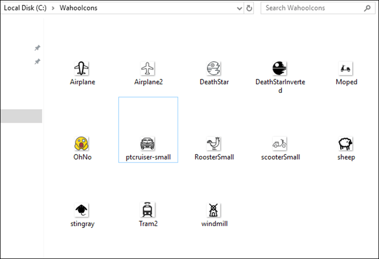Image resolution: width=379 pixels, height=259 pixels.
Task: Open the address bar history dropdown
Action: click(239, 8)
